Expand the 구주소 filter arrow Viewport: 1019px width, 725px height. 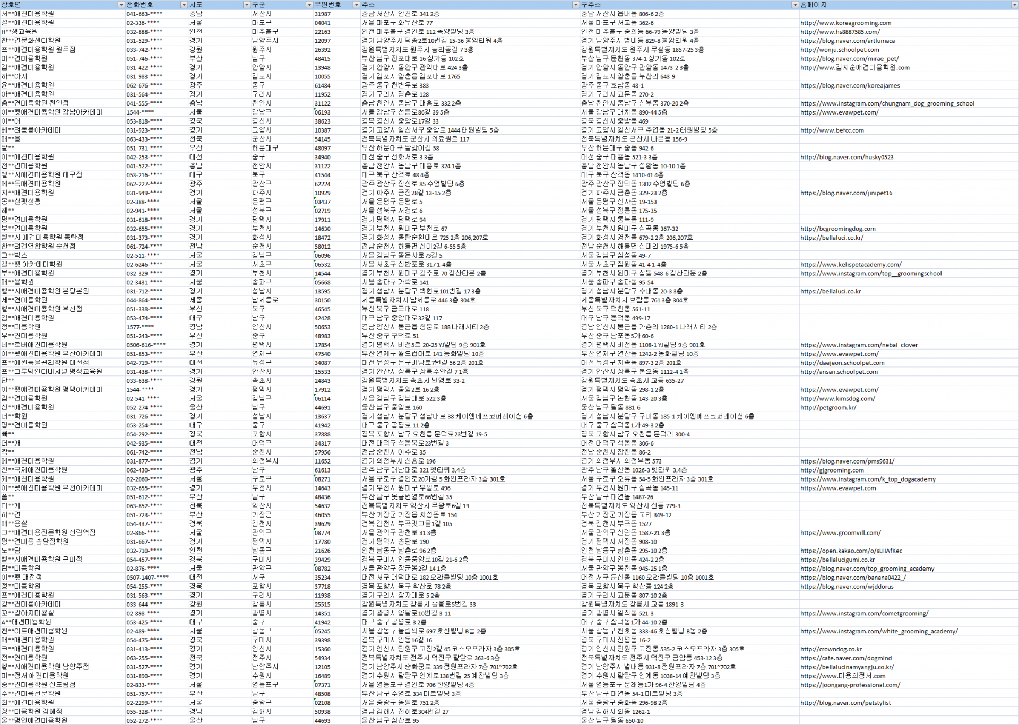click(795, 5)
